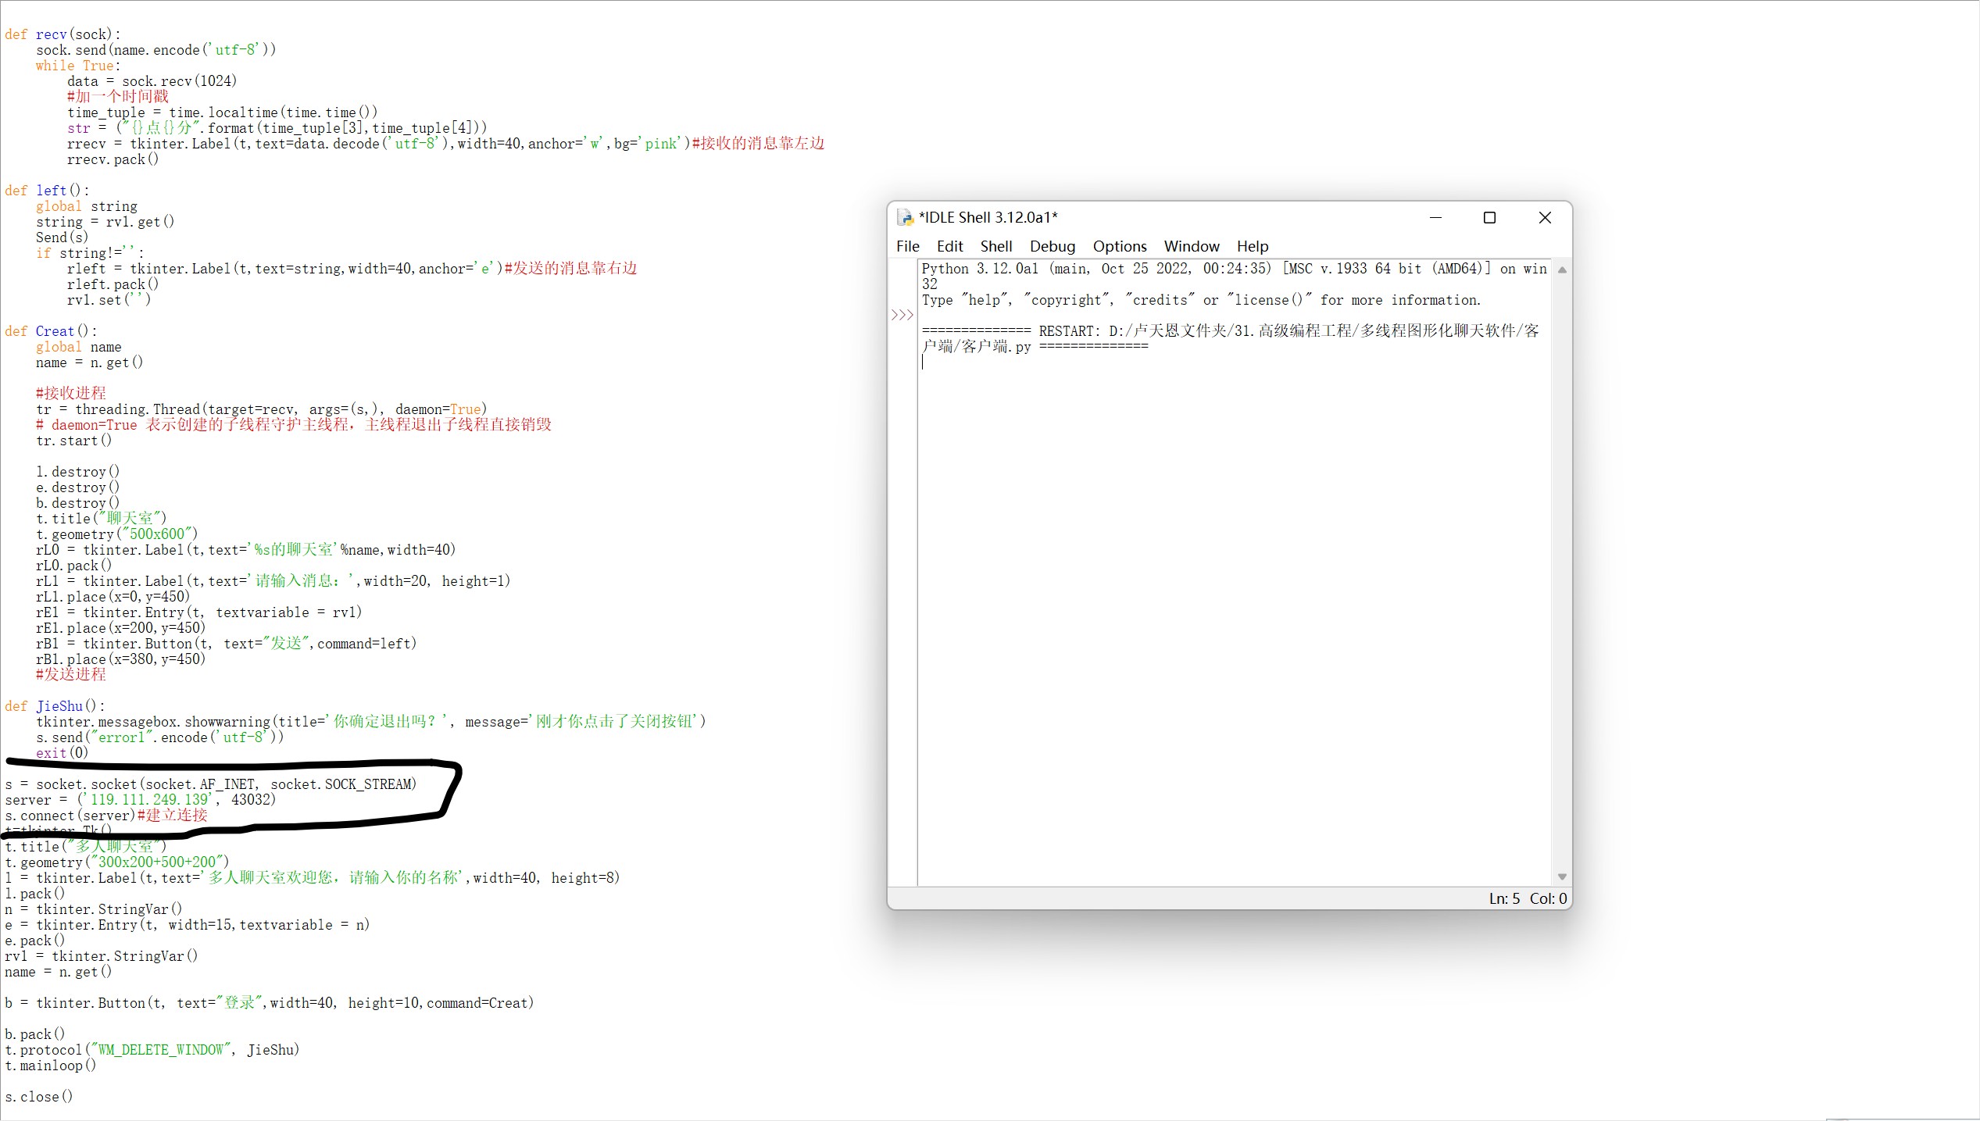Click the 'tr.start()' line

73,441
